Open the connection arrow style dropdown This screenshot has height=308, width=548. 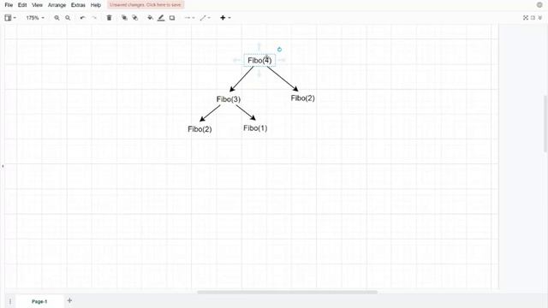(189, 18)
